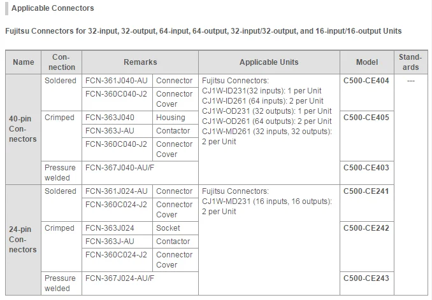Image resolution: width=432 pixels, height=300 pixels.
Task: Click the 24-pin Connectors row label
Action: coord(23,240)
